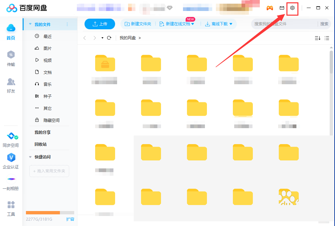Click 我的网盘 breadcrumb

tap(127, 38)
